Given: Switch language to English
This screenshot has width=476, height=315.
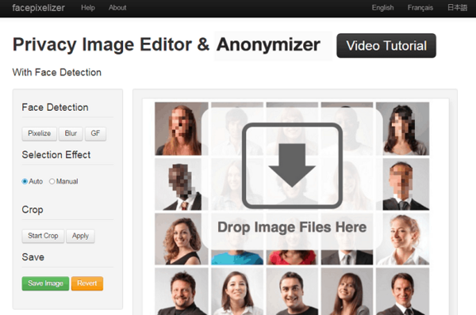Looking at the screenshot, I should (382, 8).
